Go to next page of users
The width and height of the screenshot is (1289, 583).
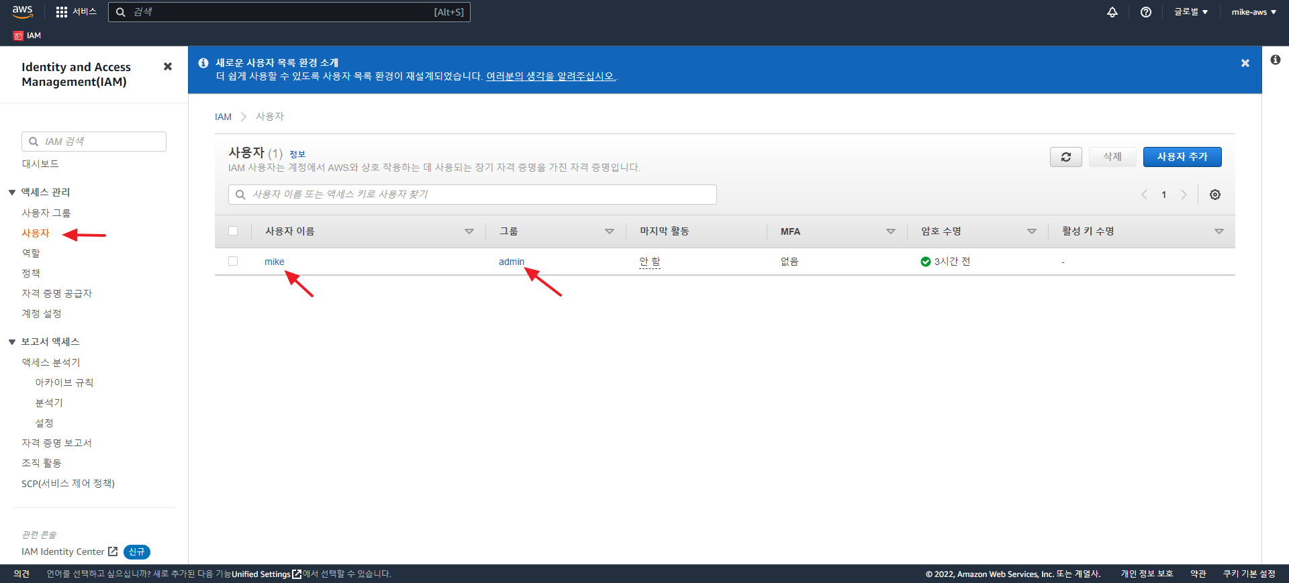tap(1184, 195)
